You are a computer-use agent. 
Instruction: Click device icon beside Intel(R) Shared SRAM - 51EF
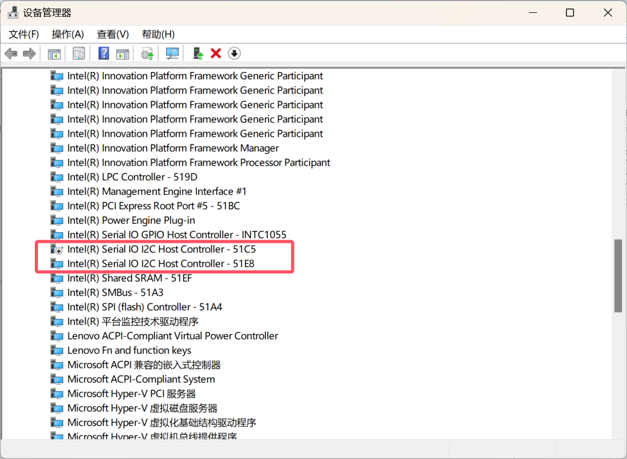[x=57, y=278]
